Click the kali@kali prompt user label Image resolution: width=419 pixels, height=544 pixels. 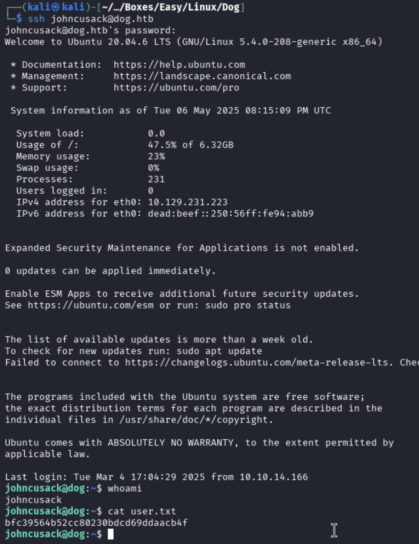point(56,7)
